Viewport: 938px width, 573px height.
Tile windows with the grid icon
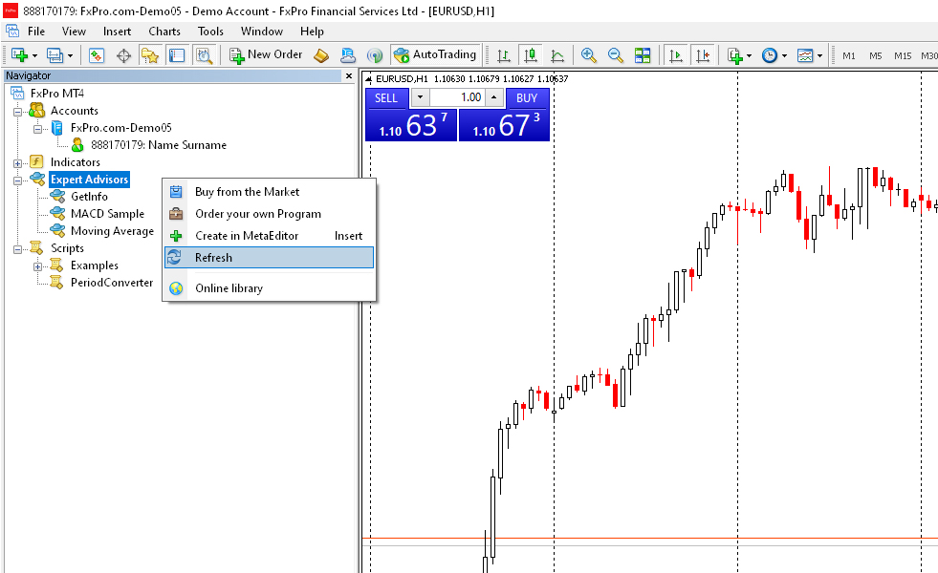pyautogui.click(x=643, y=55)
